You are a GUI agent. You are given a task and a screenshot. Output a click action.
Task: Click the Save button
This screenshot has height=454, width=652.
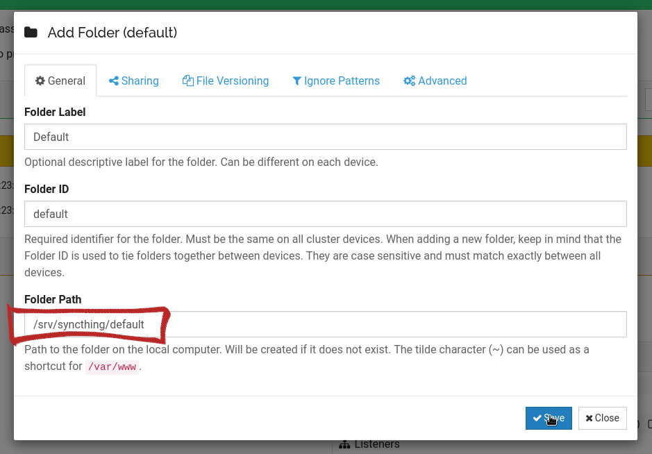(549, 418)
